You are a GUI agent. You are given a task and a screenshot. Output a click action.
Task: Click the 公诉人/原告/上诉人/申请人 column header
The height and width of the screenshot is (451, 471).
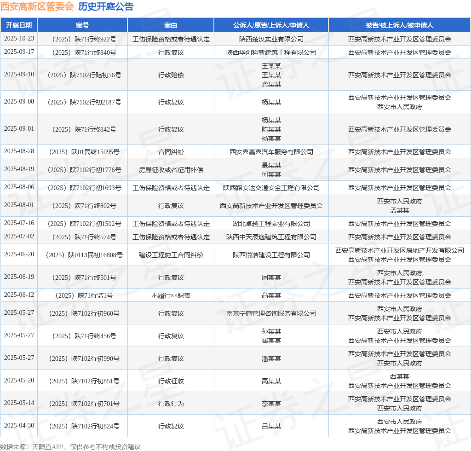tap(271, 25)
